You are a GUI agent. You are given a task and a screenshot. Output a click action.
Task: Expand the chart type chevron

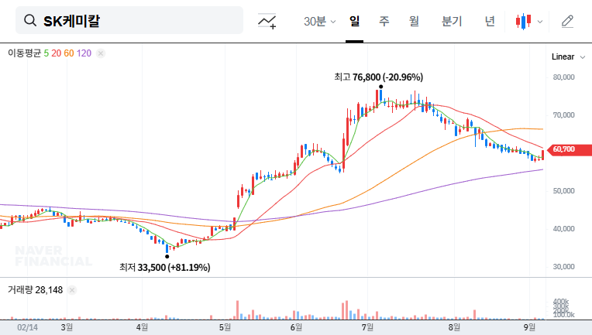click(x=540, y=22)
